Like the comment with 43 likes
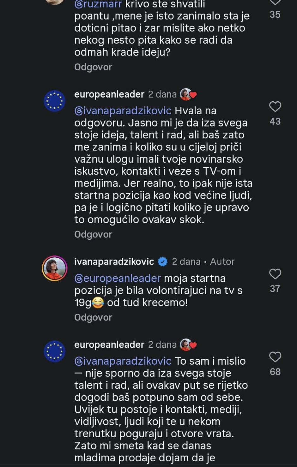The width and height of the screenshot is (297, 467). click(x=275, y=107)
